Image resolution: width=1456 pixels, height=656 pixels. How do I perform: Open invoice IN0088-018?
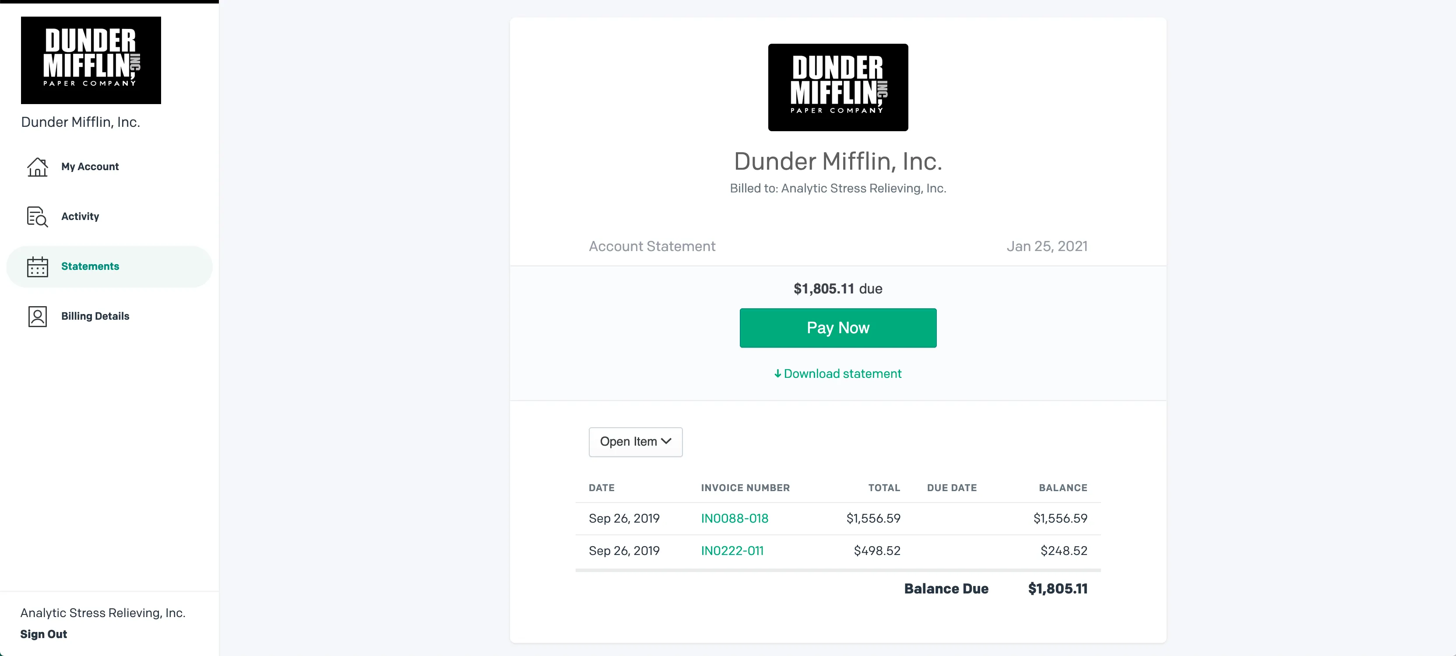pos(734,518)
